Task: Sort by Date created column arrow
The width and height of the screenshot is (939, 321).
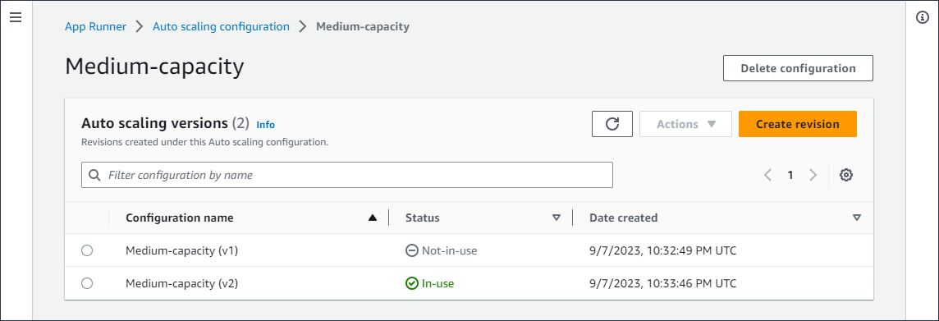Action: tap(856, 218)
